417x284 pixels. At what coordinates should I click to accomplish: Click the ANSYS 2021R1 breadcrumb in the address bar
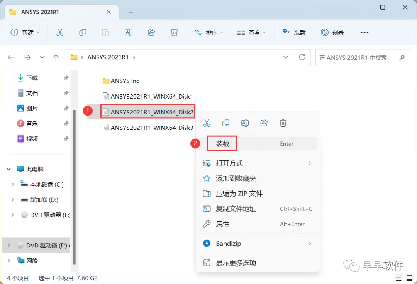[x=108, y=57]
